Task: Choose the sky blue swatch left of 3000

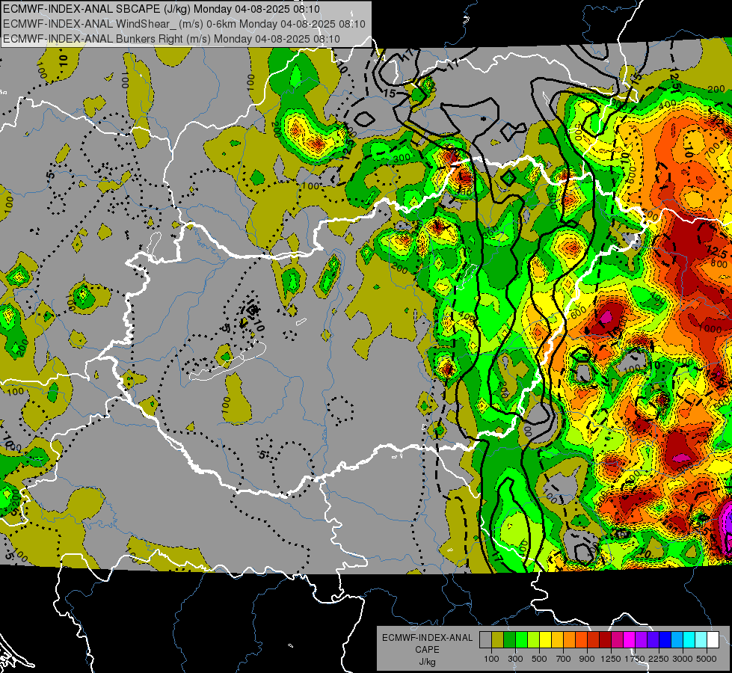Action: (677, 639)
